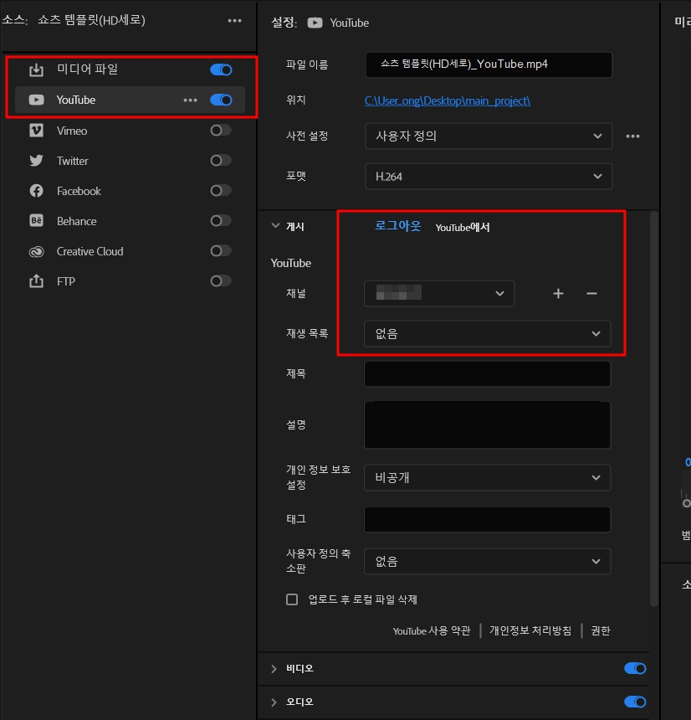Enable the Behance destination switch
The width and height of the screenshot is (691, 720).
pos(221,221)
